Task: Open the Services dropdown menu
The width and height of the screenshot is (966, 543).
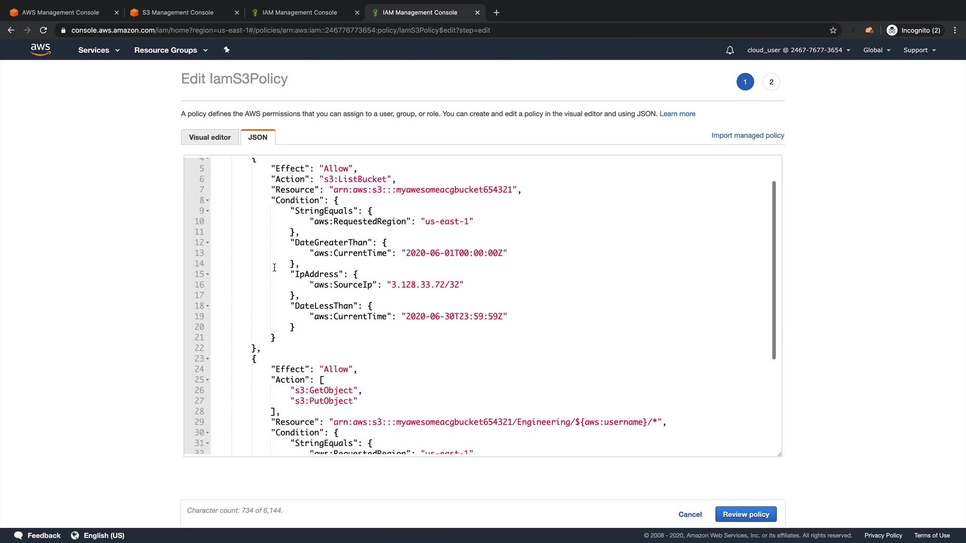Action: [99, 50]
